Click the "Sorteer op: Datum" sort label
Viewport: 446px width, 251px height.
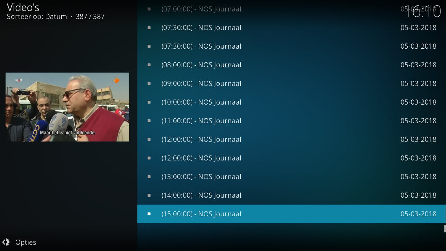37,17
